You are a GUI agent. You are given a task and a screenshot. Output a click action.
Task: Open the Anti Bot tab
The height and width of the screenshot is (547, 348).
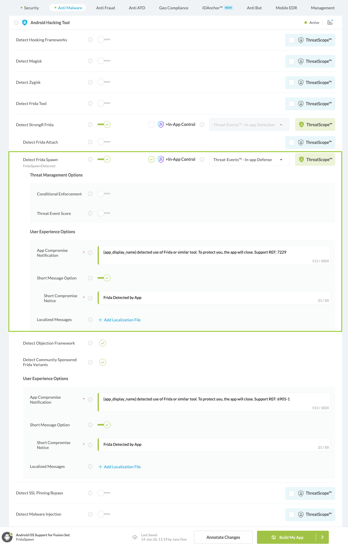pyautogui.click(x=254, y=8)
